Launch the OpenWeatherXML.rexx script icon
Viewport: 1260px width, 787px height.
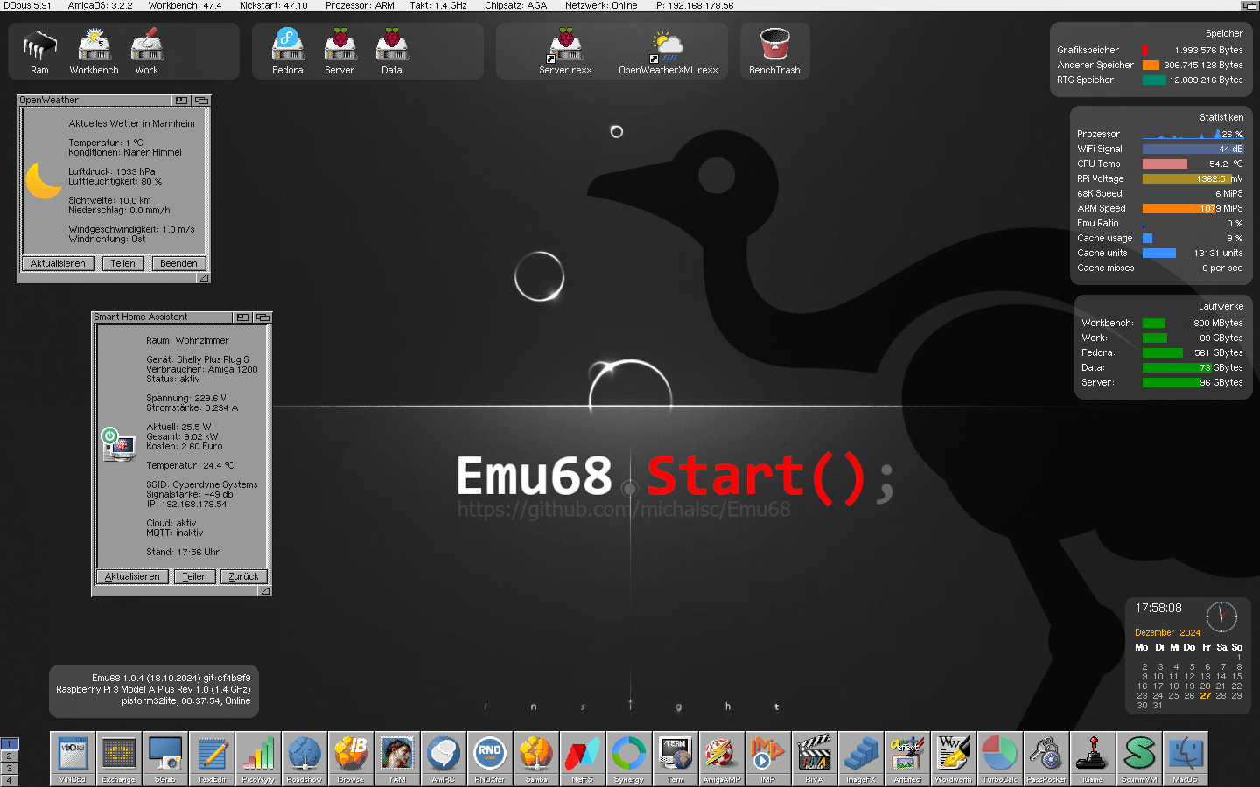[x=668, y=52]
